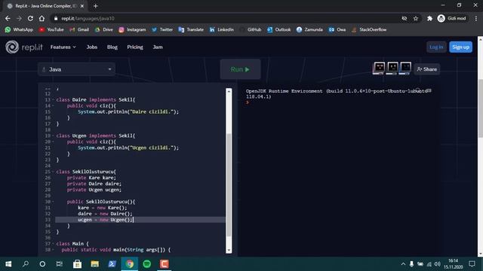The height and width of the screenshot is (271, 483).
Task: Open the GitHub bookmark
Action: [x=250, y=29]
